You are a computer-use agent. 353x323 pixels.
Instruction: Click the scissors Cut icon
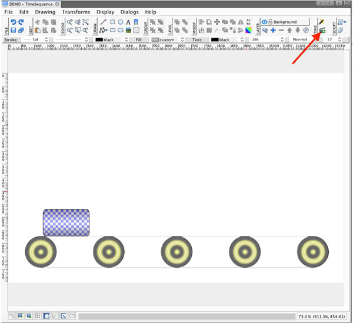[x=38, y=22]
